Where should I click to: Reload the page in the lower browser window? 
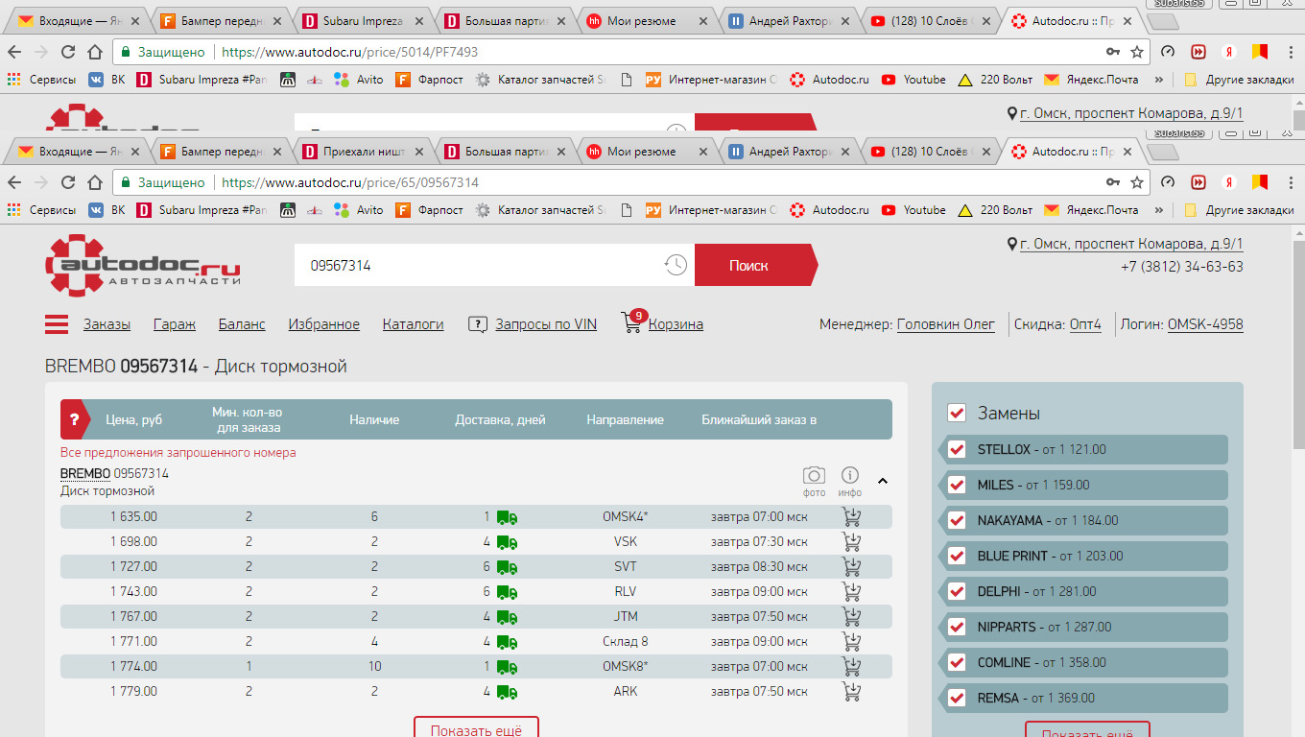(68, 182)
